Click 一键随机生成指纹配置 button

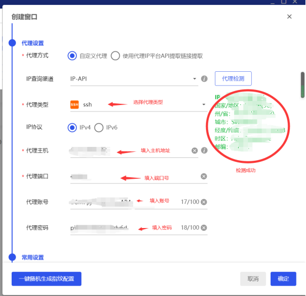(46, 279)
